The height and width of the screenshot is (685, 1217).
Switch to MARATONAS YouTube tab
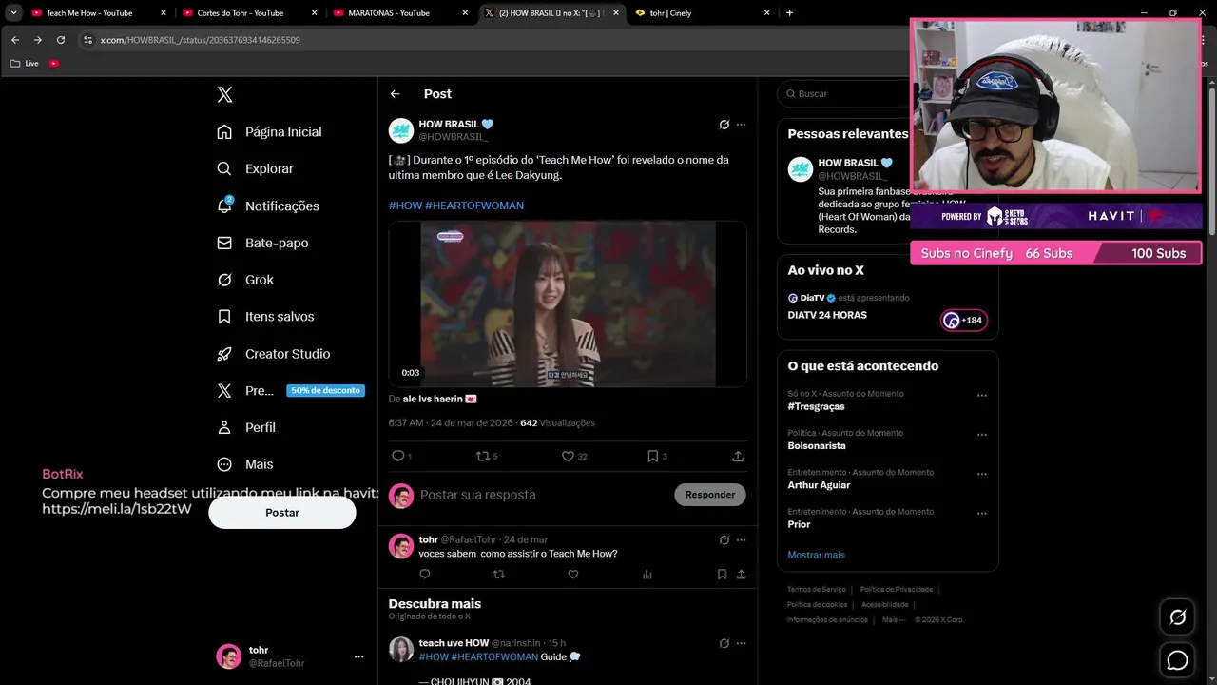coord(399,13)
